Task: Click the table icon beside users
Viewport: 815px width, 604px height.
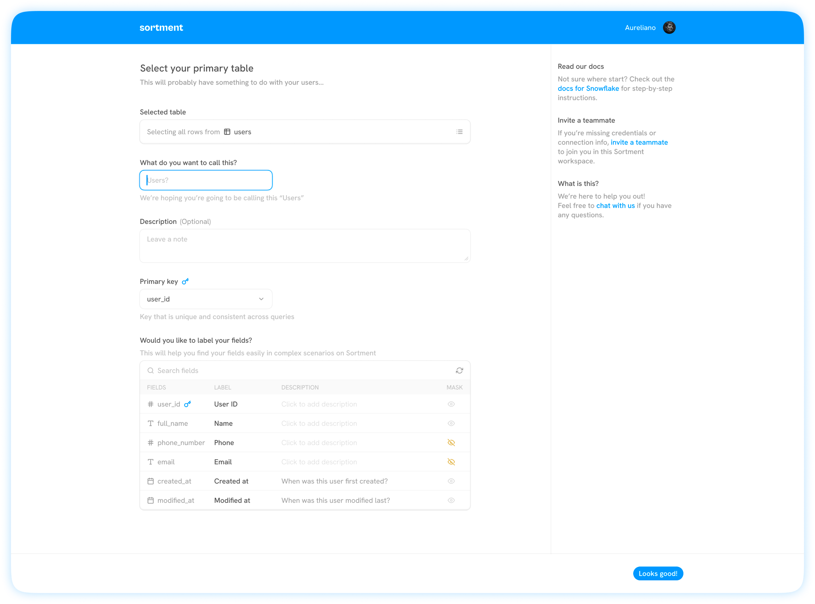Action: 227,131
